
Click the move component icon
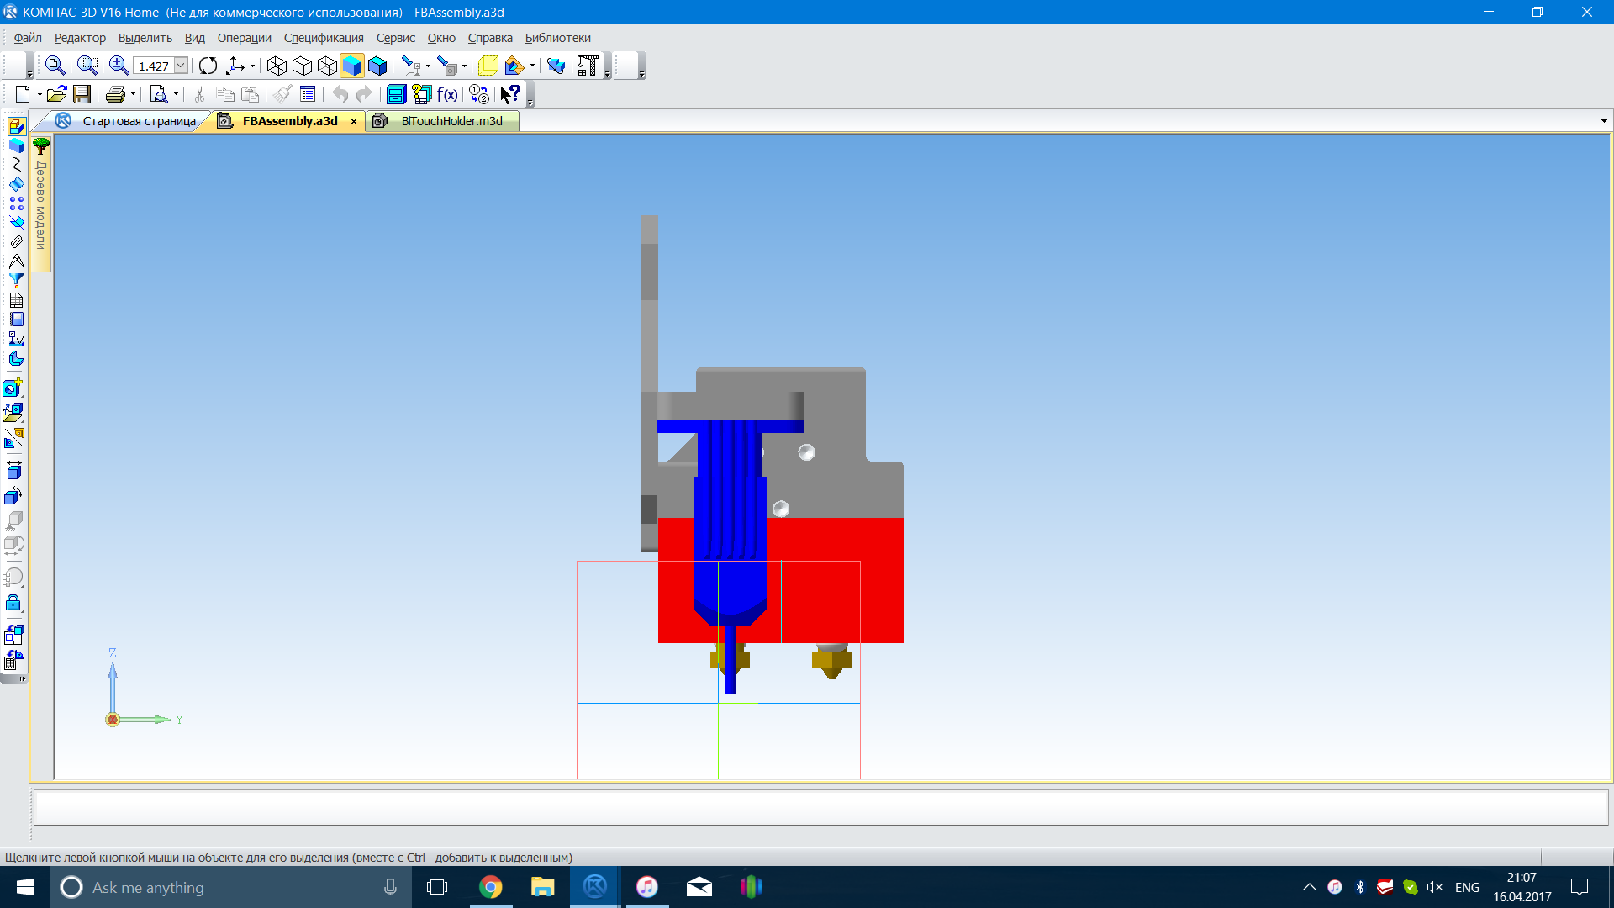tap(13, 471)
